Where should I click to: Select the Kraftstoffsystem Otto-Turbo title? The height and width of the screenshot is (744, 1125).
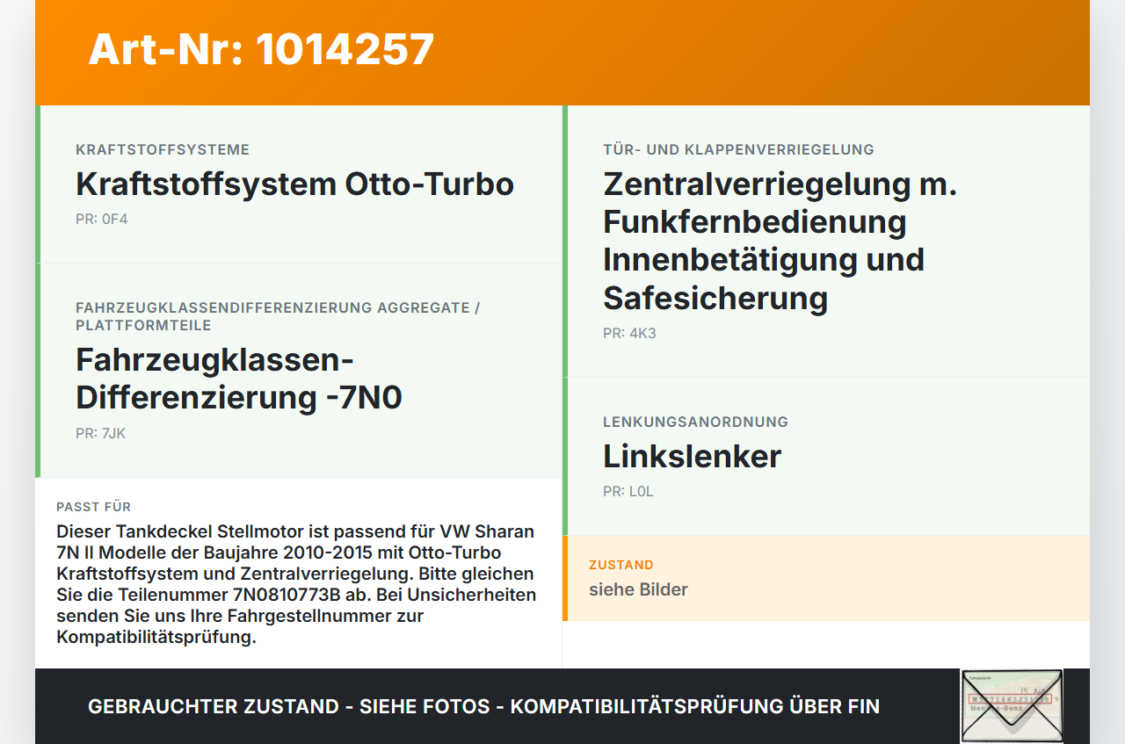click(294, 184)
